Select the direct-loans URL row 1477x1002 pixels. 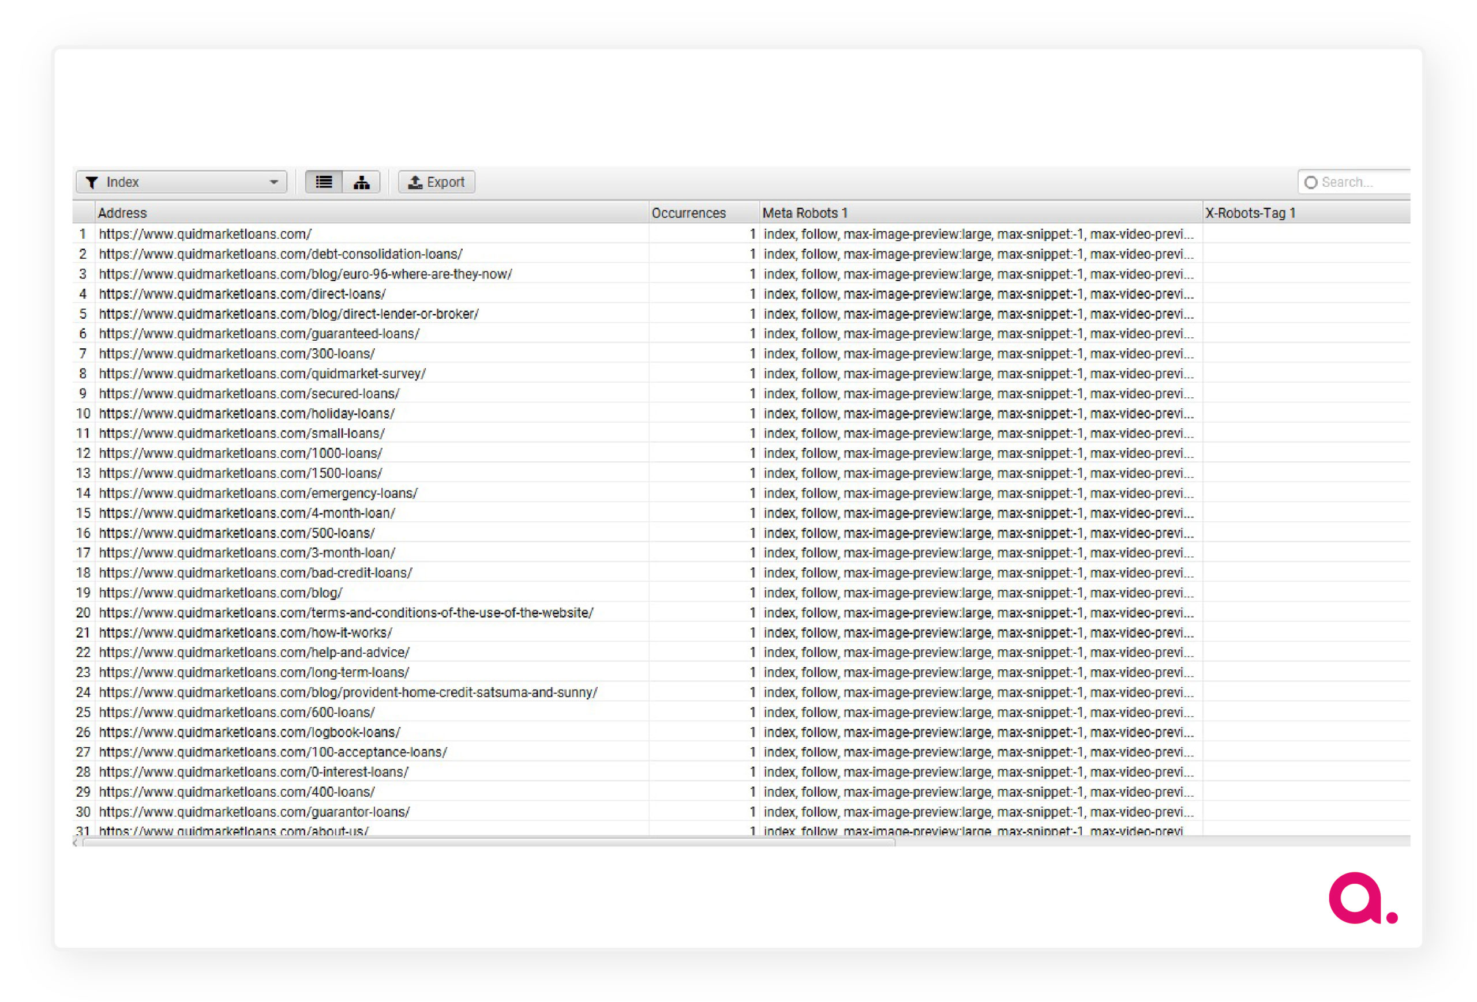243,294
